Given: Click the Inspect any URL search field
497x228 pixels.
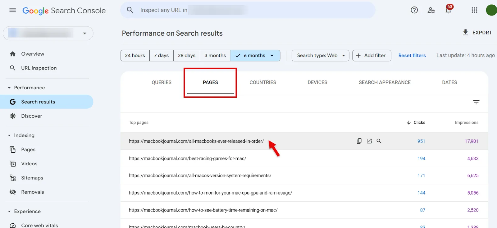Looking at the screenshot, I should (248, 10).
